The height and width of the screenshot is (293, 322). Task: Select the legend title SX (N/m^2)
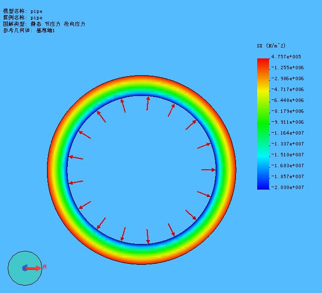point(271,46)
